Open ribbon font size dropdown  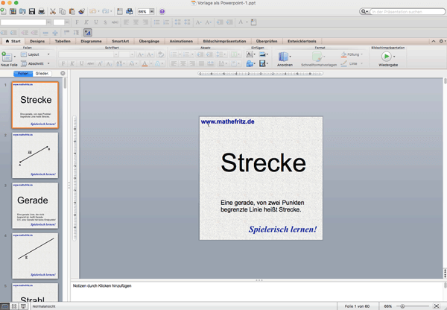[132, 54]
